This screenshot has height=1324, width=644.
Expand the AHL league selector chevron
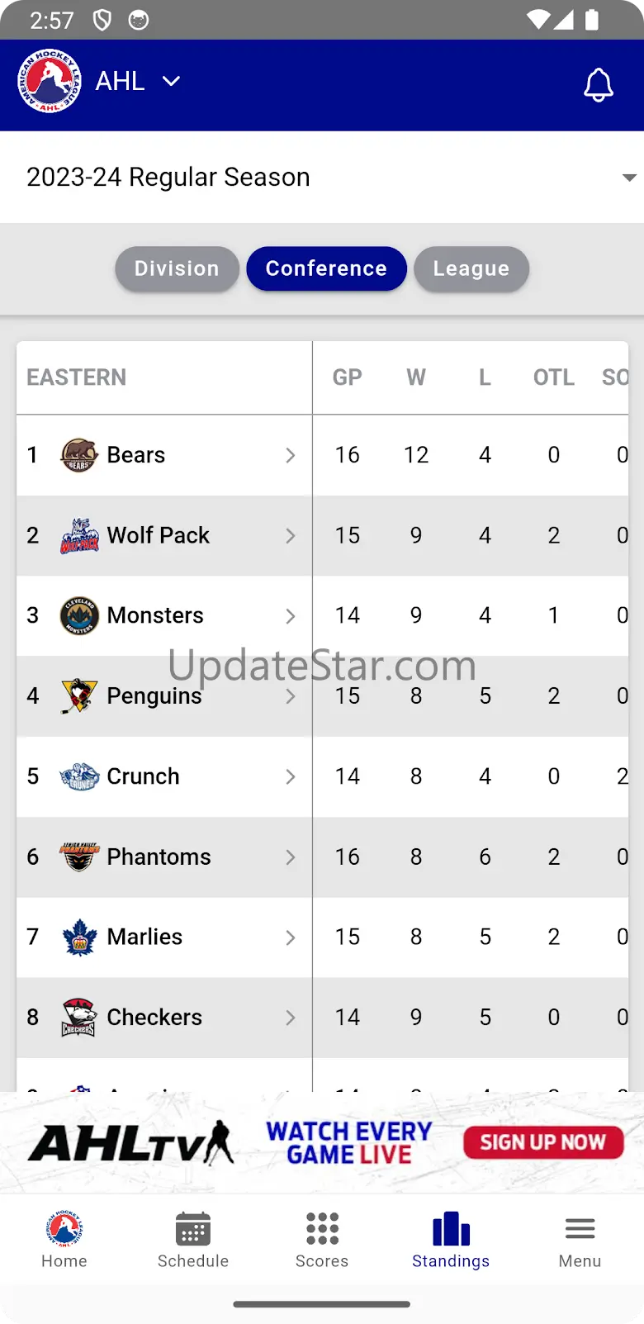(171, 81)
